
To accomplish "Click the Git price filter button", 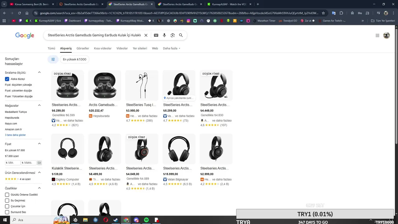I will tap(39, 163).
